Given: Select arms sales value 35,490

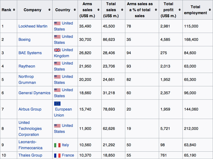Looking at the screenshot, I should 85,26.
